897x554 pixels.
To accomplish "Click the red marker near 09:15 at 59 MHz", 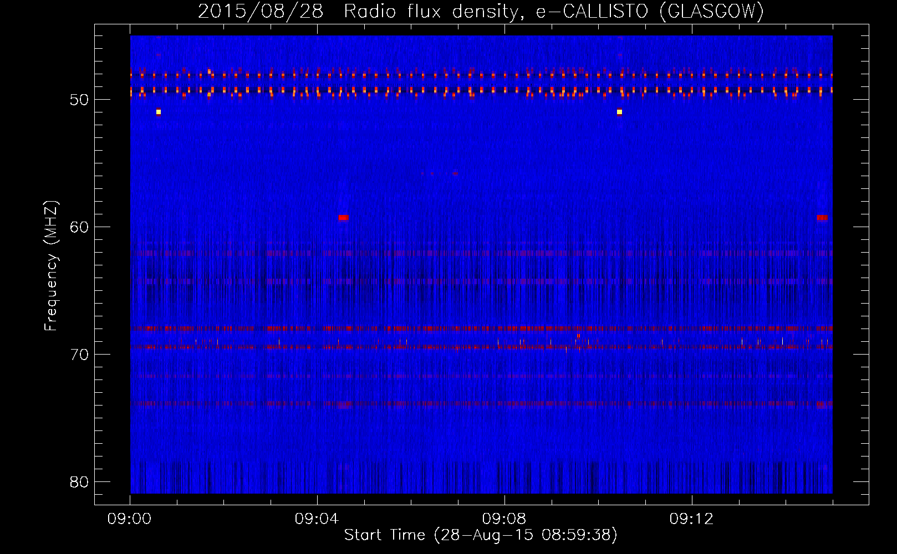I will tap(822, 218).
